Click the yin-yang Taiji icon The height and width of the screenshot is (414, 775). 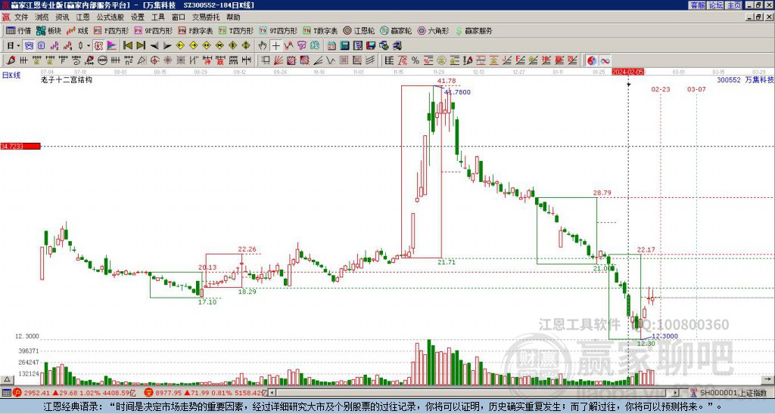click(x=592, y=60)
